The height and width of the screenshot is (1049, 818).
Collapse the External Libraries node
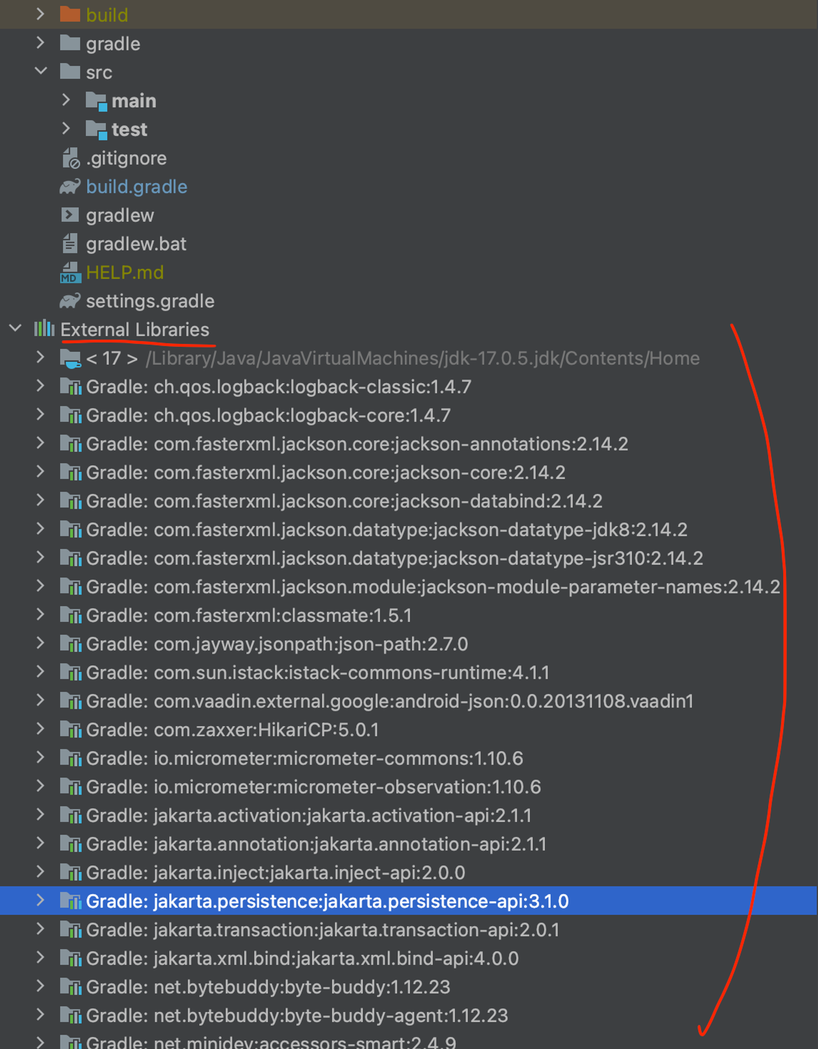point(16,329)
